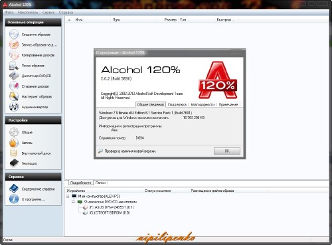This screenshot has width=332, height=245.
Task: Switch to the Поддержка tab in About dialog
Action: [177, 105]
